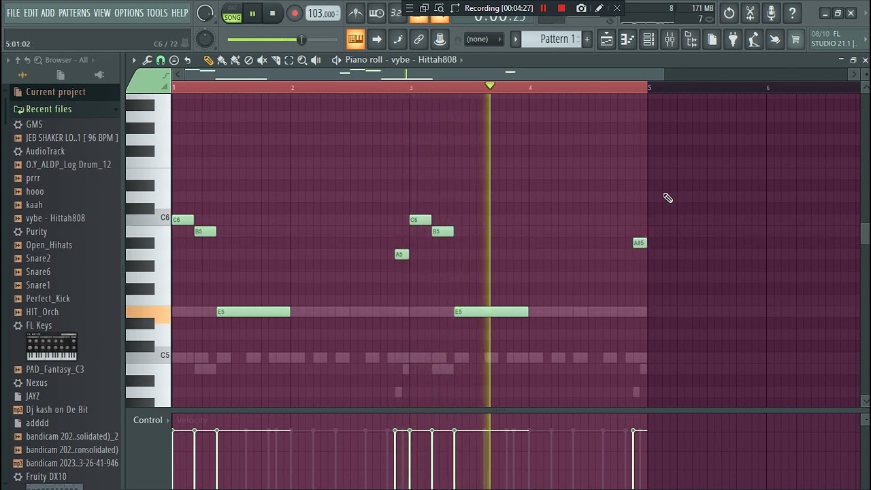Click the FL Keys plugin thumbnail
Viewport: 871px width, 490px height.
pyautogui.click(x=52, y=347)
